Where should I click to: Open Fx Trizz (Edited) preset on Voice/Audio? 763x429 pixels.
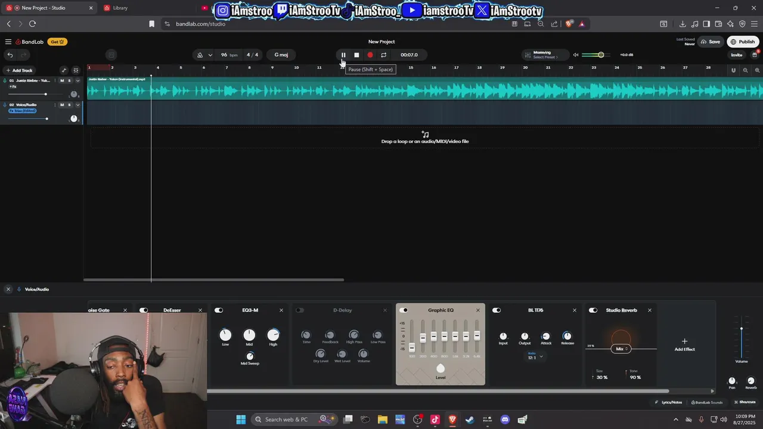point(23,111)
